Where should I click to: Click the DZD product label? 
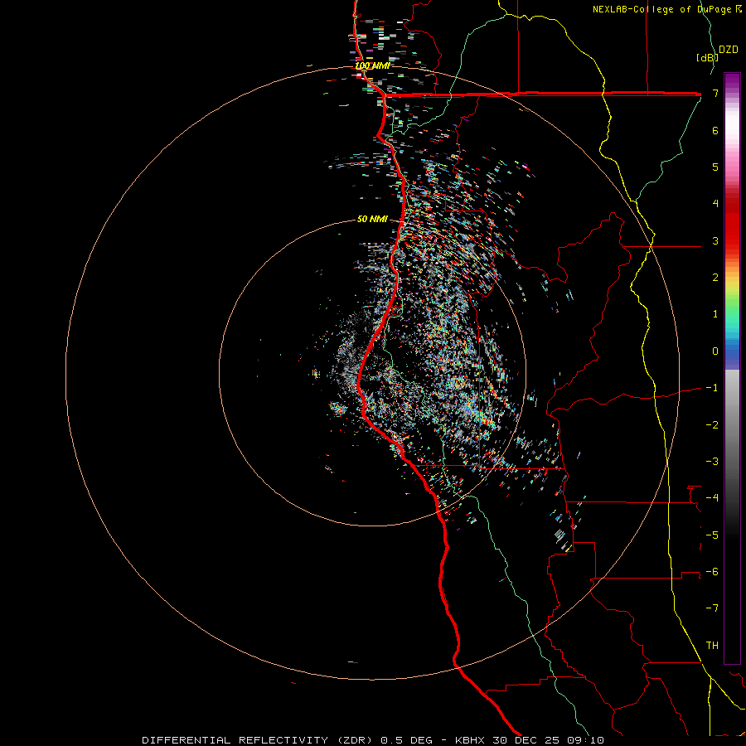(729, 50)
